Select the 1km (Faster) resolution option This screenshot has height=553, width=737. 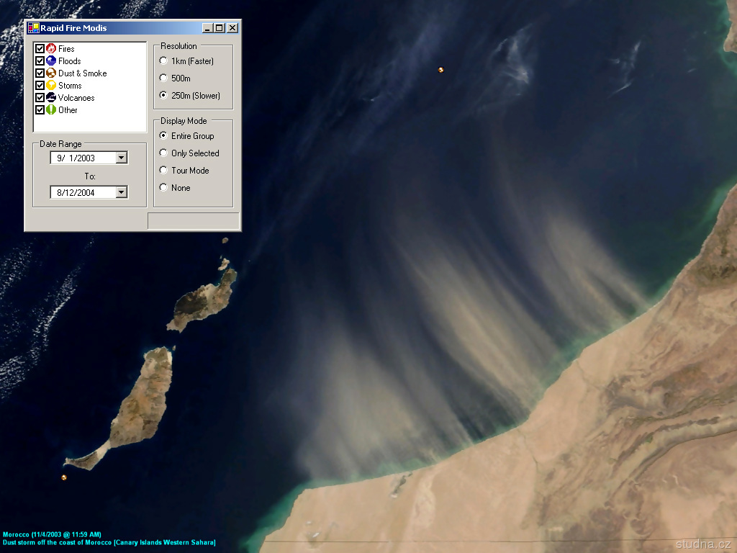pyautogui.click(x=163, y=61)
